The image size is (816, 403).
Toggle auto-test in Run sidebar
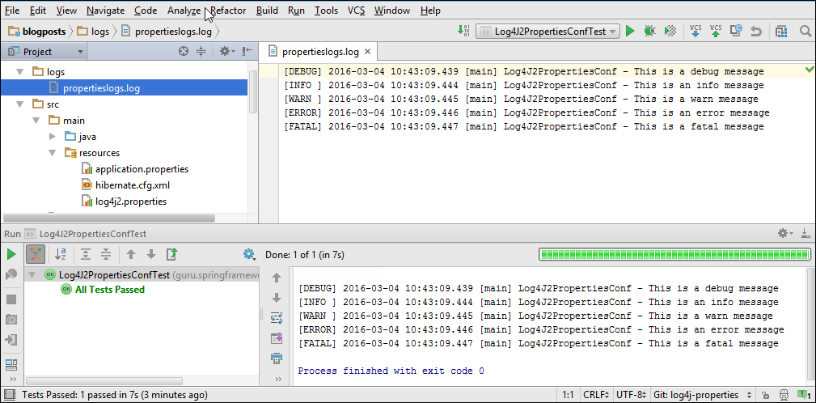(x=11, y=275)
